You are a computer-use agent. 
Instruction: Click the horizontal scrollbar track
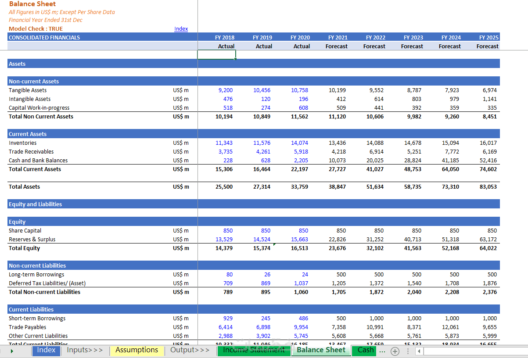(475, 351)
